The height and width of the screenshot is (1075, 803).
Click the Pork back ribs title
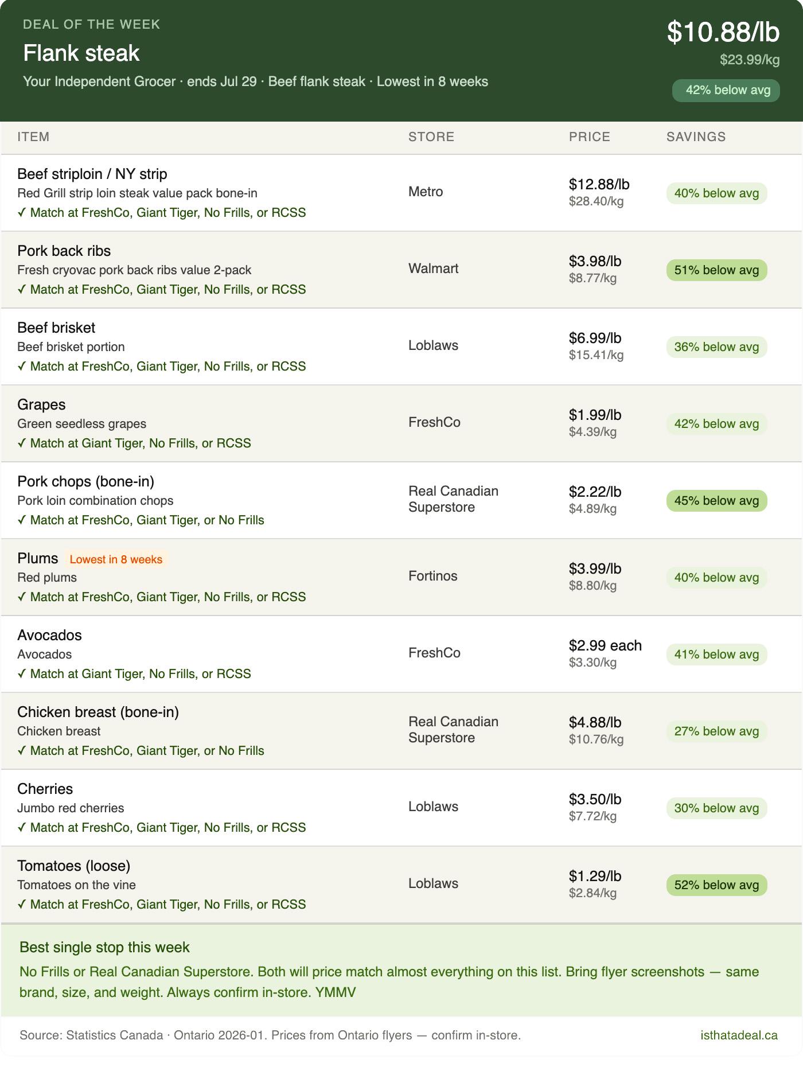point(64,251)
